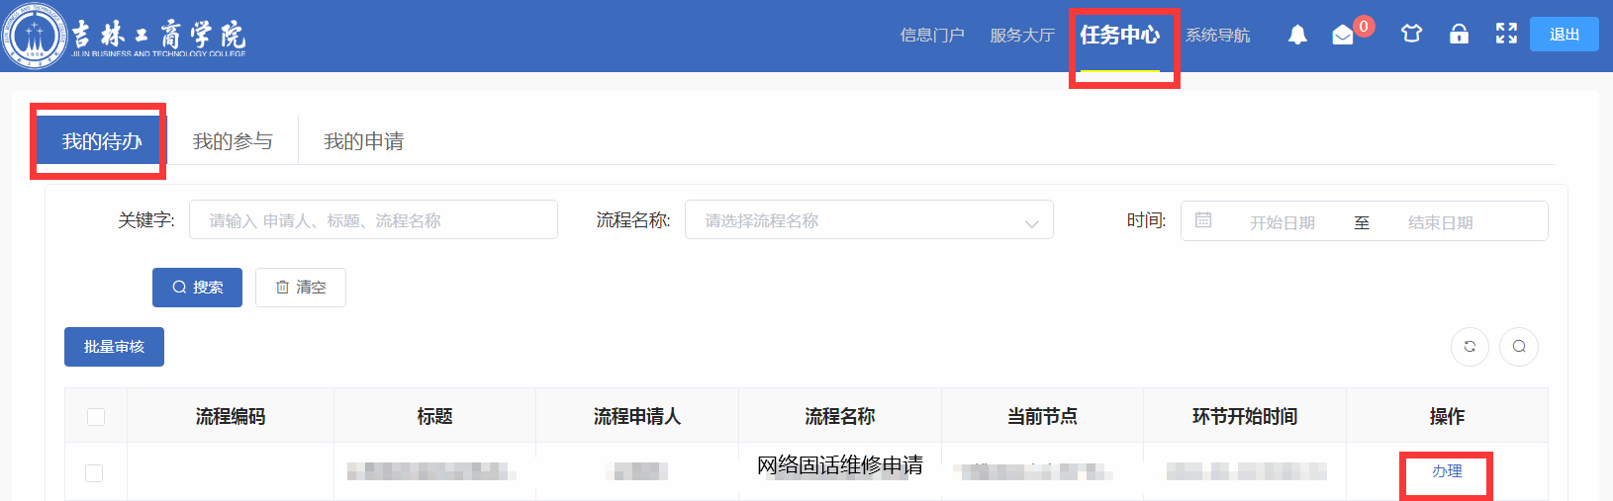Open the mail inbox icon
This screenshot has width=1613, height=501.
[1343, 36]
